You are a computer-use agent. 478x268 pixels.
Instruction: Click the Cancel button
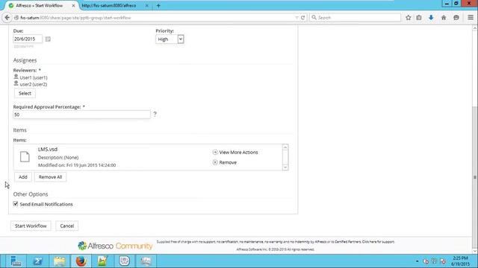[66, 226]
